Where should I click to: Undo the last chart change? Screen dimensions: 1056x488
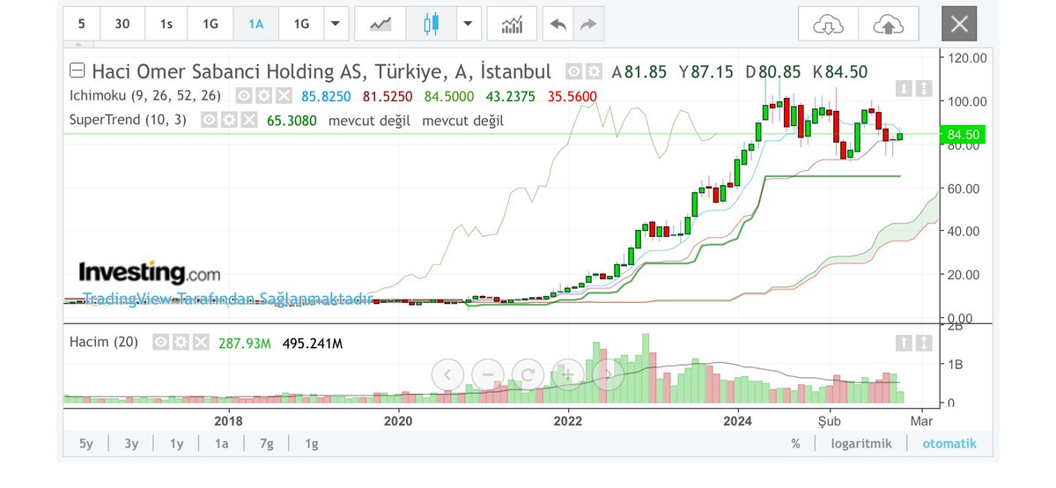pos(558,25)
